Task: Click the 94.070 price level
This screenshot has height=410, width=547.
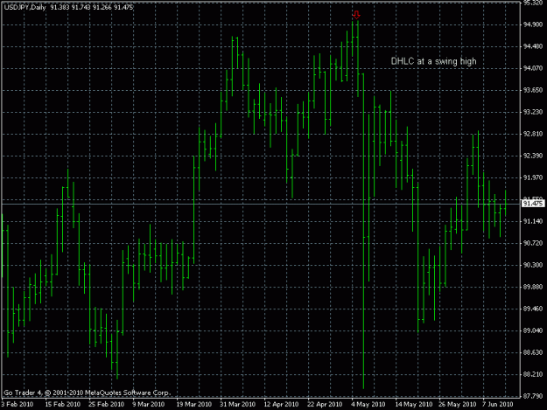Action: click(x=533, y=68)
